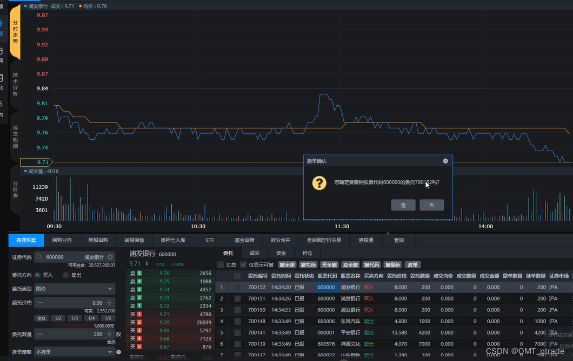Select 买入 order direction
The height and width of the screenshot is (361, 573).
37,275
